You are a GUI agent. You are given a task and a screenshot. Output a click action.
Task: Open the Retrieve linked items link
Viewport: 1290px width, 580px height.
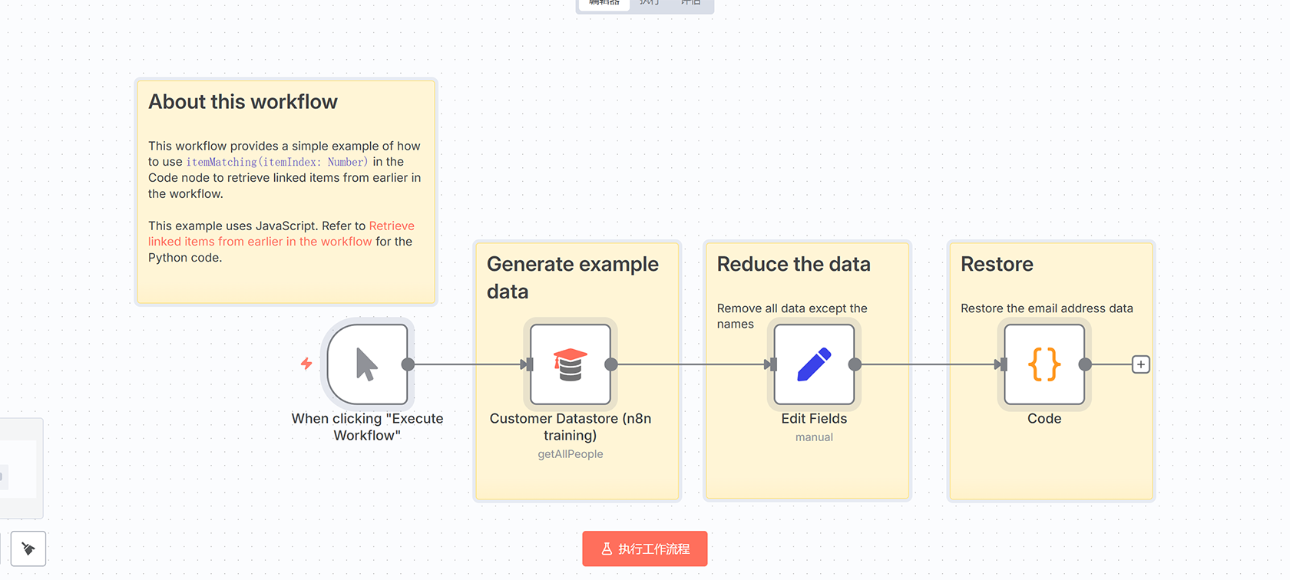[x=392, y=226]
